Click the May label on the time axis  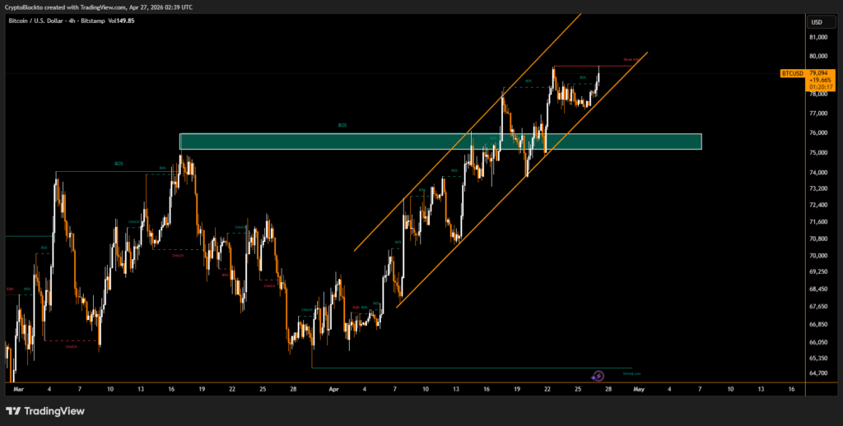coord(637,388)
